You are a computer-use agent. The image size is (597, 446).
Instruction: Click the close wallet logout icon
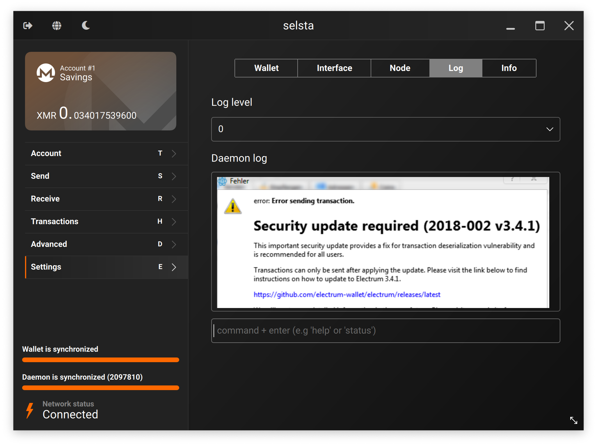click(x=28, y=26)
